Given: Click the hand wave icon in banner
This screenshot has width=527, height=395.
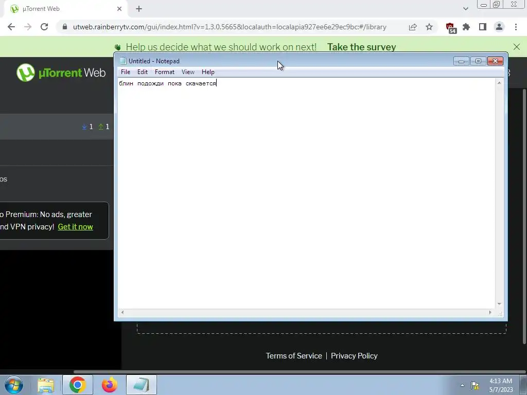Looking at the screenshot, I should (117, 47).
